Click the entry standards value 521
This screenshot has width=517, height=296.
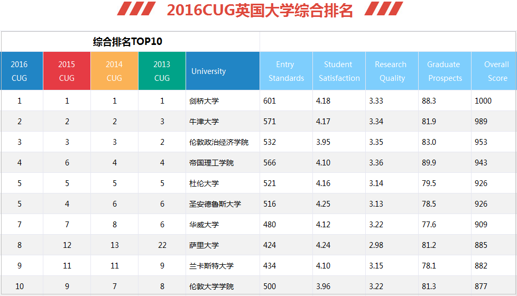pyautogui.click(x=270, y=183)
